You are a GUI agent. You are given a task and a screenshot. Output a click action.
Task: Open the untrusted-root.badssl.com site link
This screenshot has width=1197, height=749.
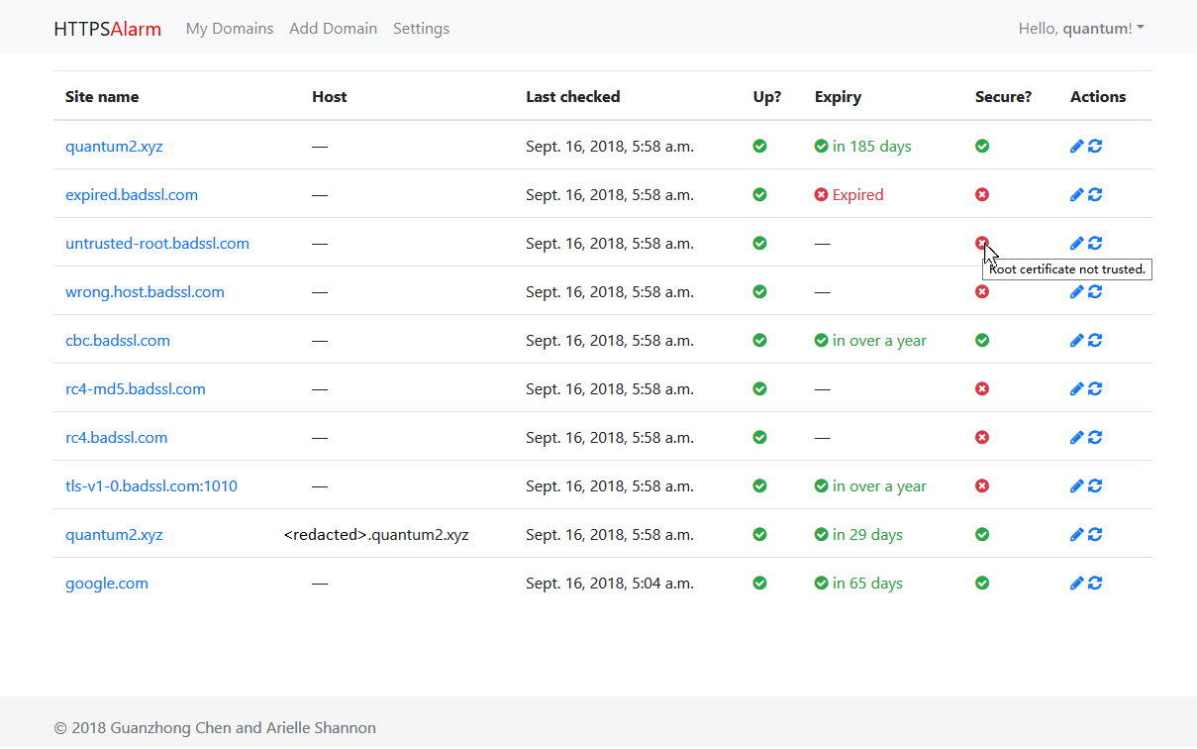tap(157, 244)
